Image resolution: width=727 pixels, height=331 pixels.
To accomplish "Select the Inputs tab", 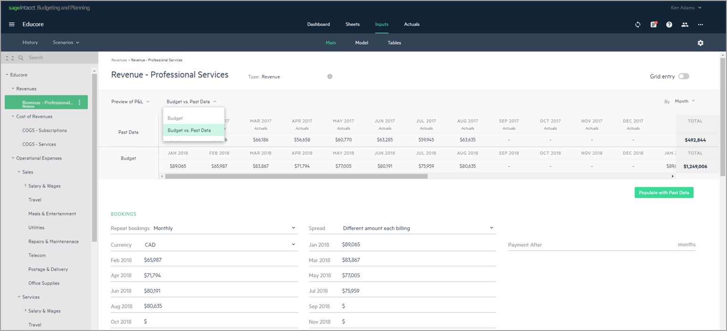I will pyautogui.click(x=382, y=25).
